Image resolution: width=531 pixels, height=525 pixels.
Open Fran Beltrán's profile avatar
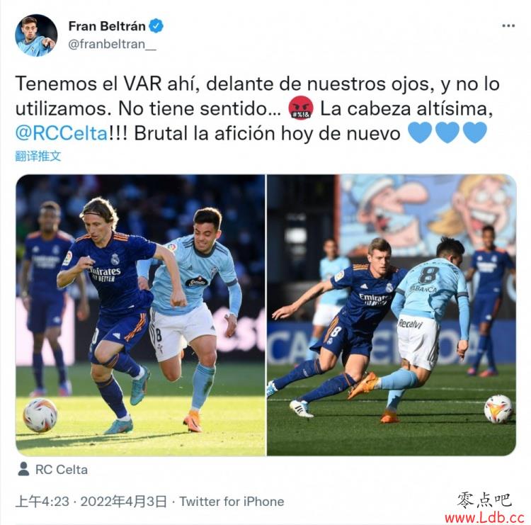tap(36, 35)
